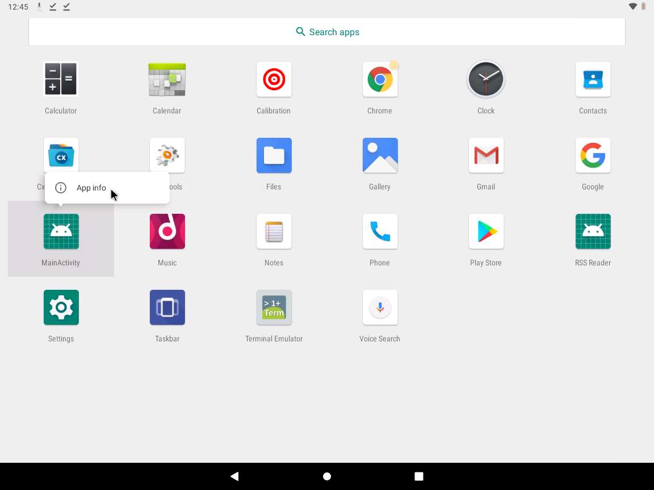The width and height of the screenshot is (654, 490).
Task: Open the Calendar app
Action: pyautogui.click(x=167, y=79)
